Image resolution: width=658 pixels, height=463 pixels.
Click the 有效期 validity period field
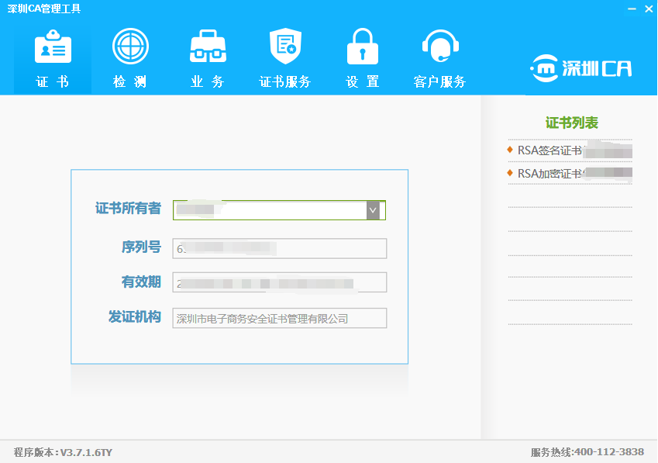[x=279, y=282]
